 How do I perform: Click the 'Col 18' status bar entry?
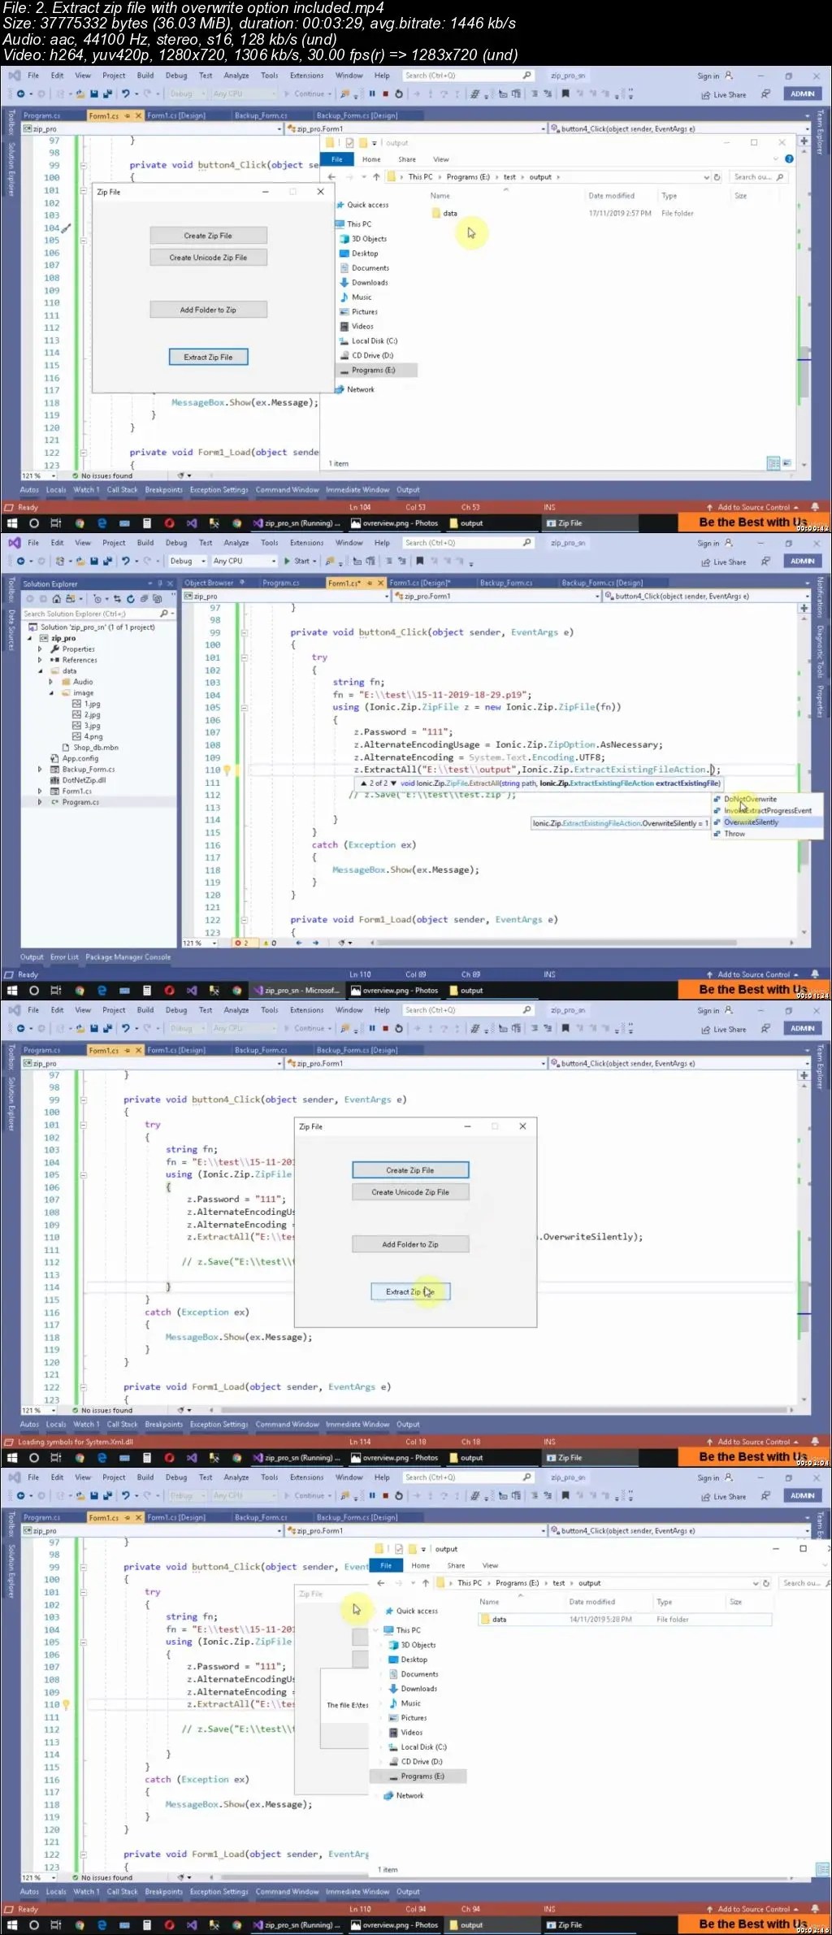(x=416, y=1442)
